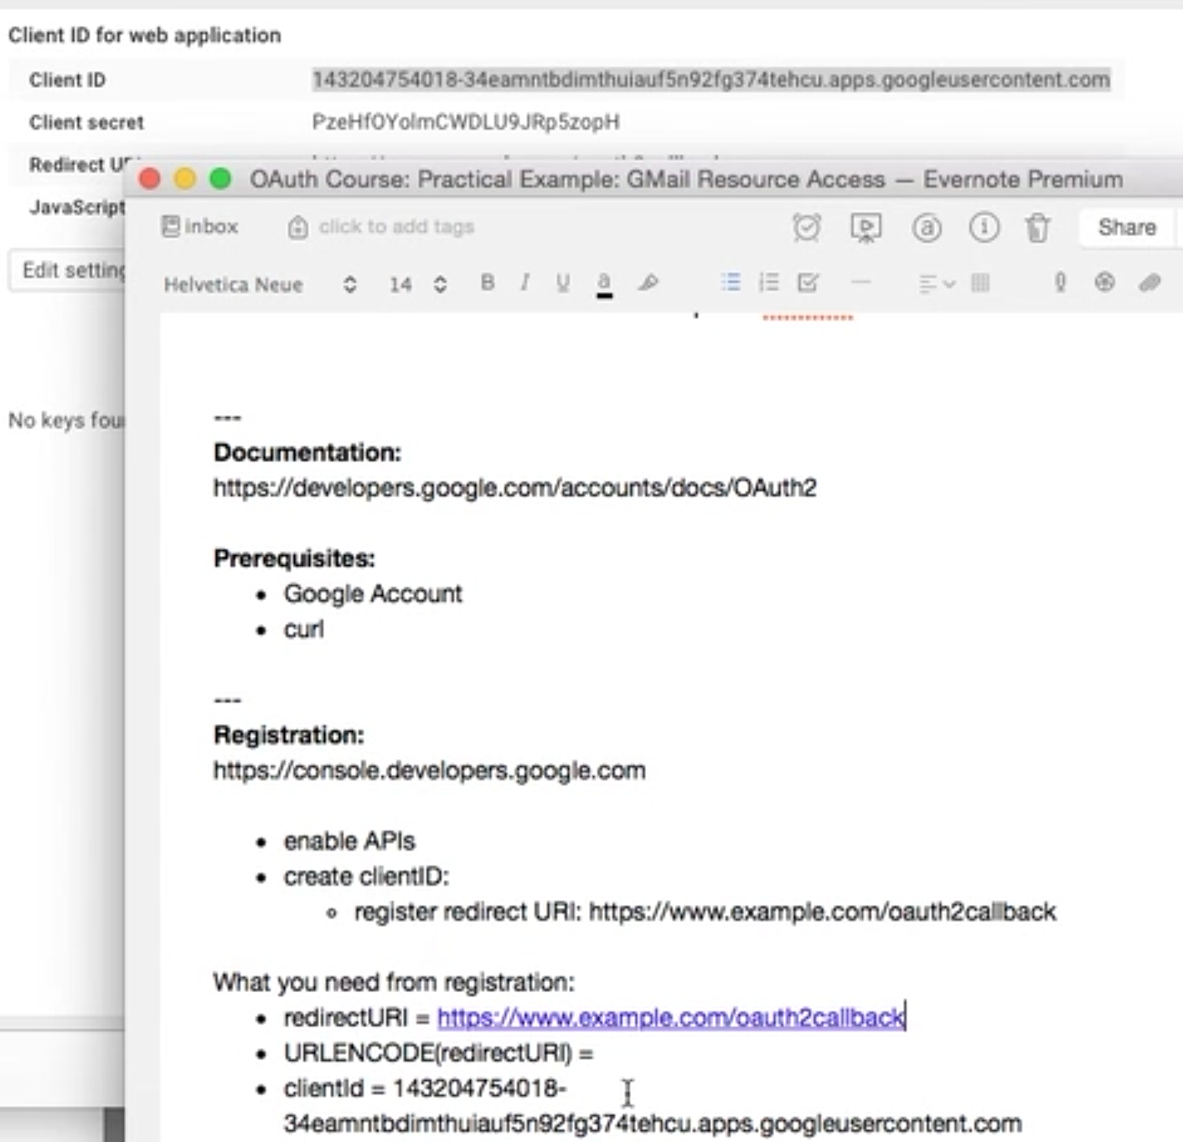This screenshot has width=1183, height=1142.
Task: Click the 'Client ID' label in browser
Action: 67,80
